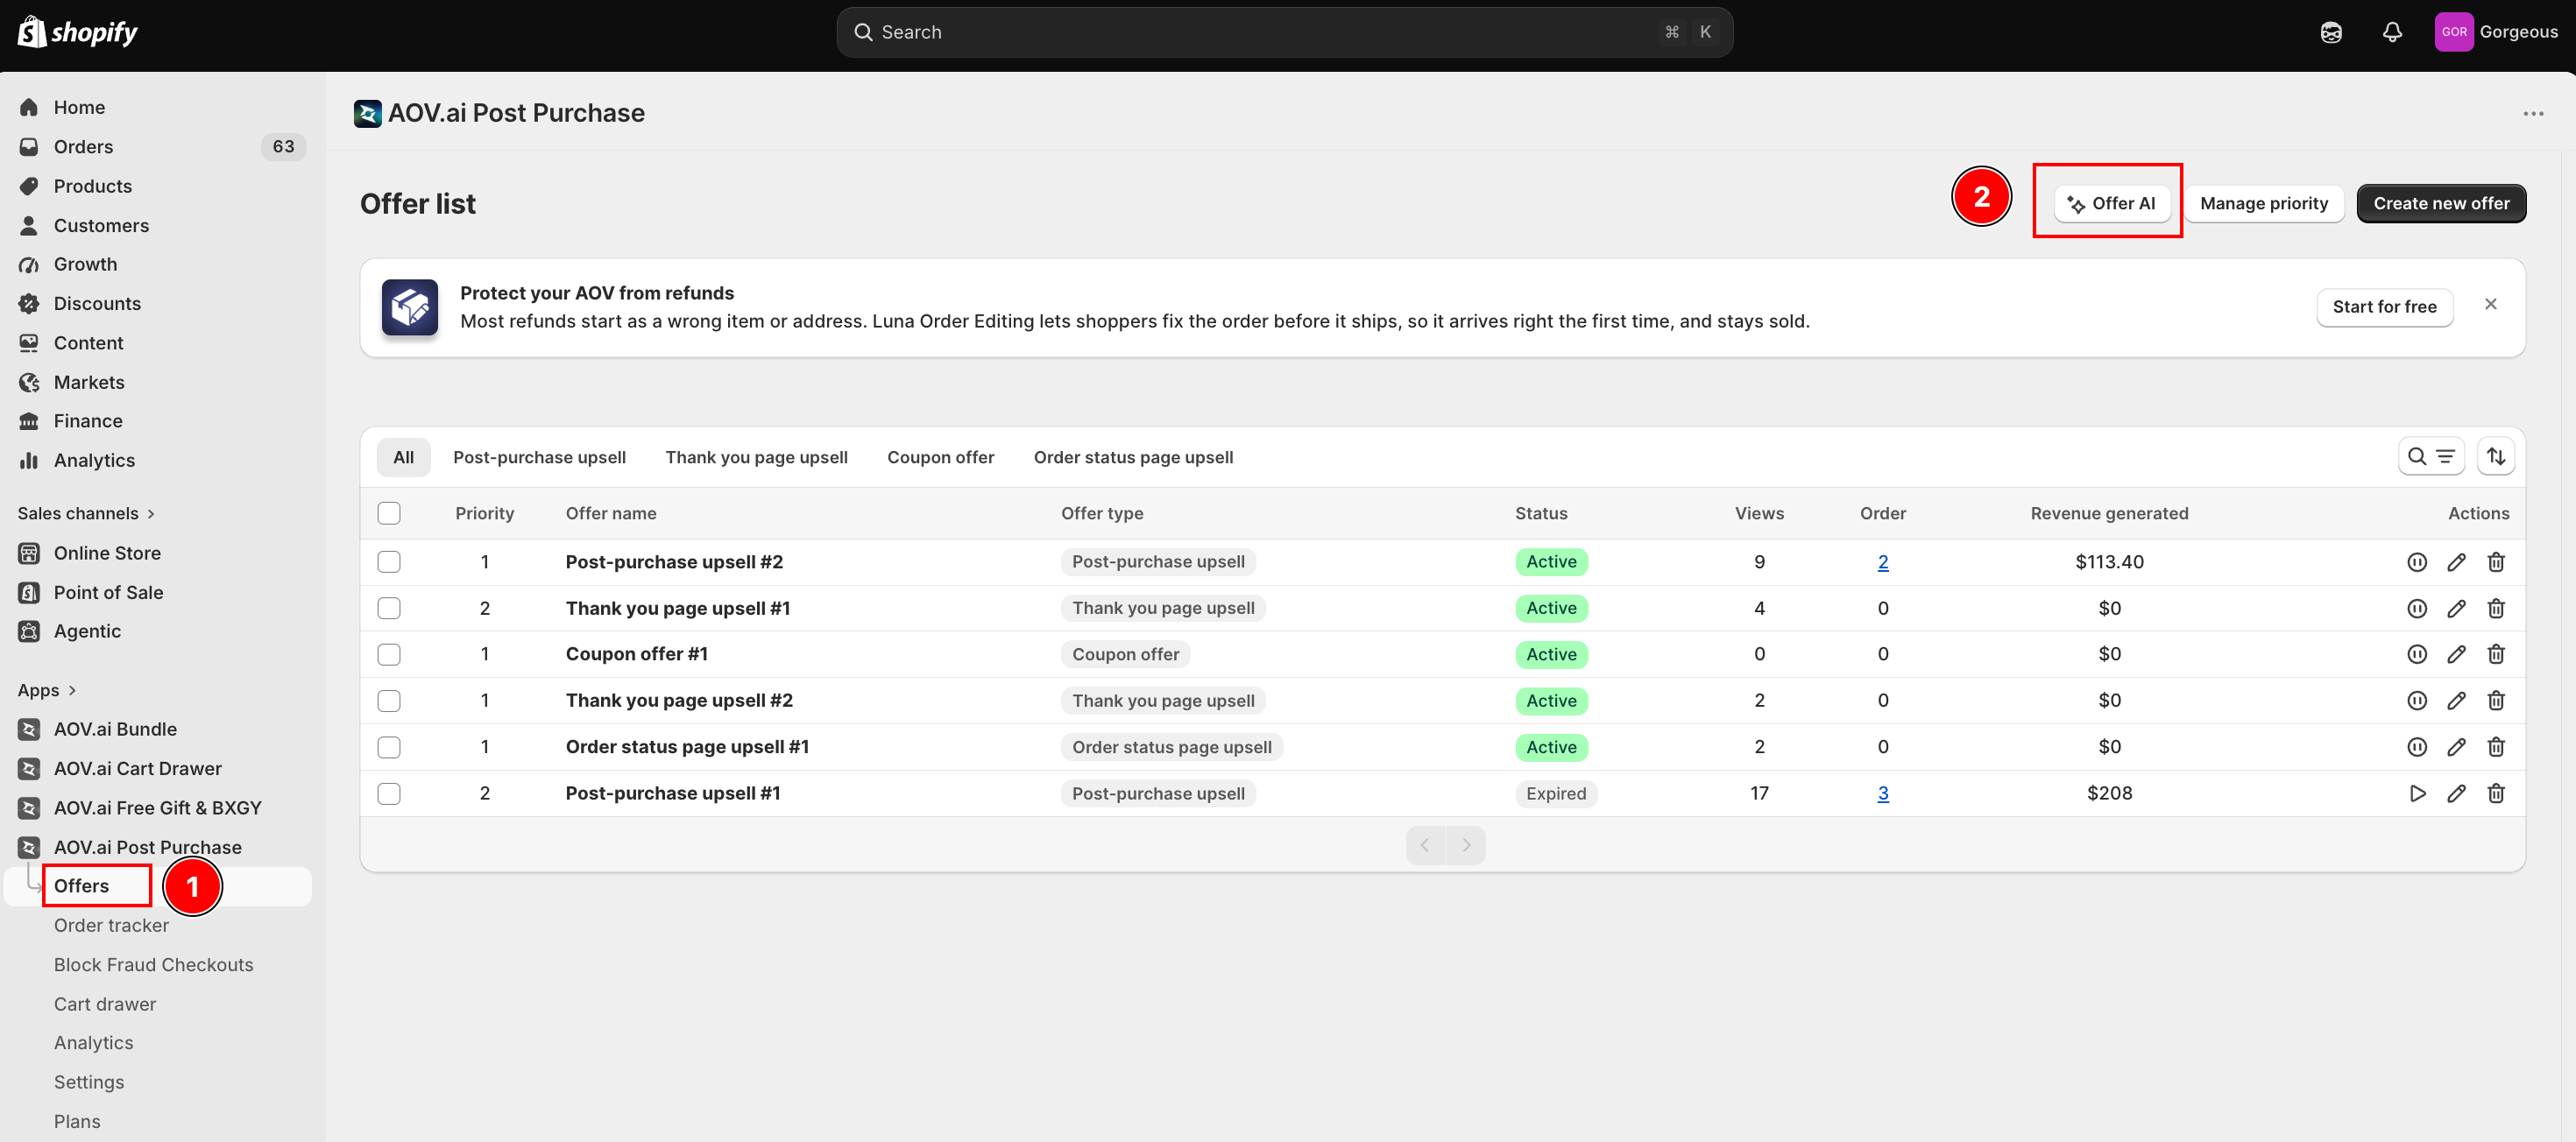Pause the Coupon offer #1 offer
Screen dimensions: 2576x1142
coord(2417,654)
